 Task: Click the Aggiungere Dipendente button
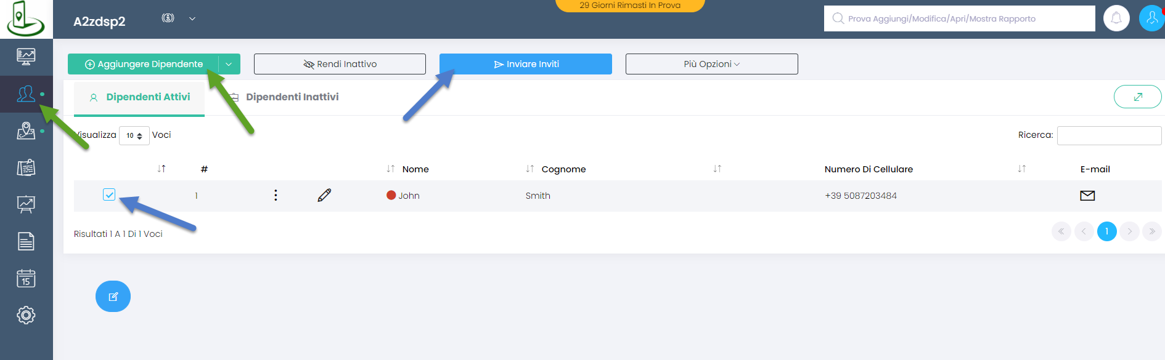(x=144, y=64)
